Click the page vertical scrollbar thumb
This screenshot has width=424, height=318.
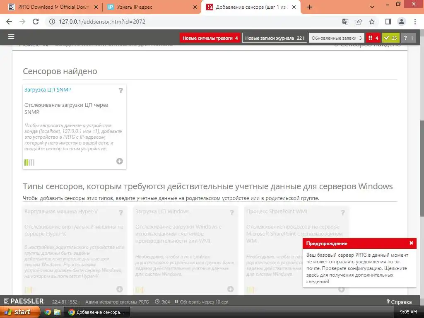coord(422,168)
